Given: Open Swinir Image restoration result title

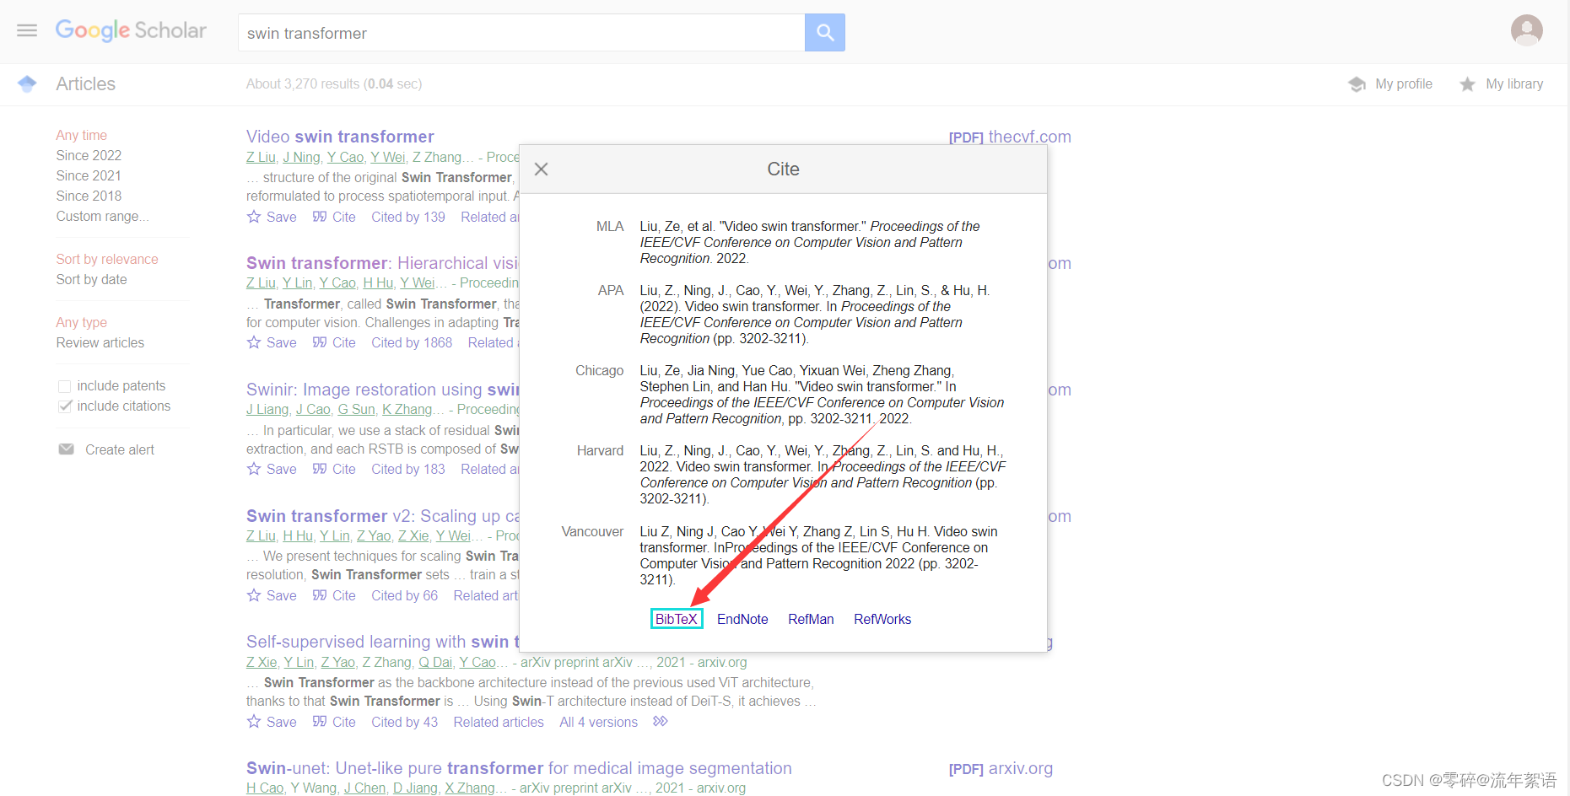Looking at the screenshot, I should pyautogui.click(x=383, y=390).
